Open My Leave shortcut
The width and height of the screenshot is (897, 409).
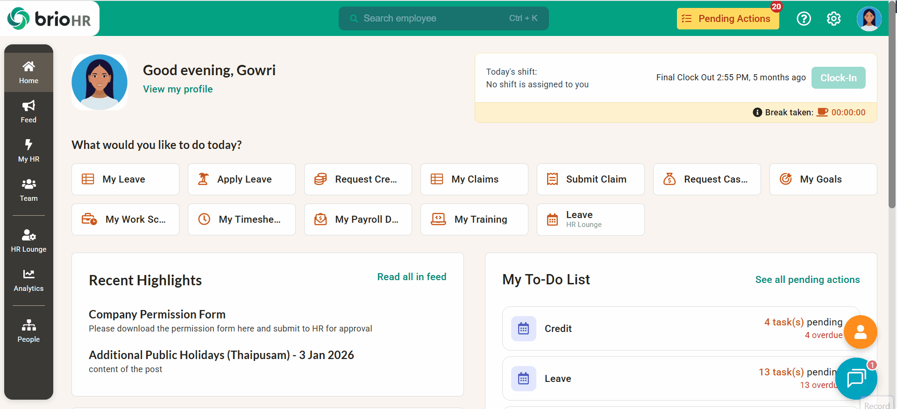point(125,179)
